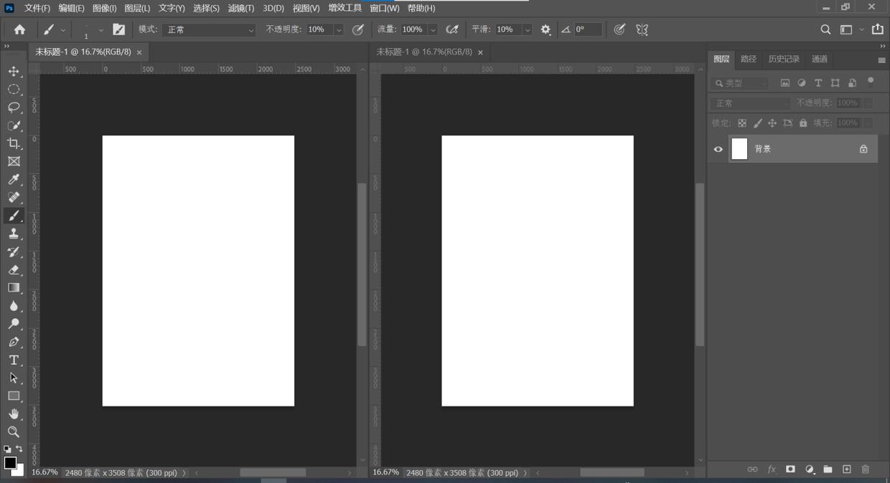Viewport: 890px width, 483px height.
Task: Expand the 流量 flow dropdown arrow
Action: [433, 30]
